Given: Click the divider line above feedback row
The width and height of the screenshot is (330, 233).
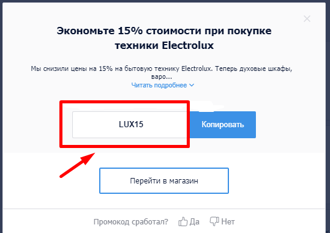Looking at the screenshot, I should click(164, 209).
